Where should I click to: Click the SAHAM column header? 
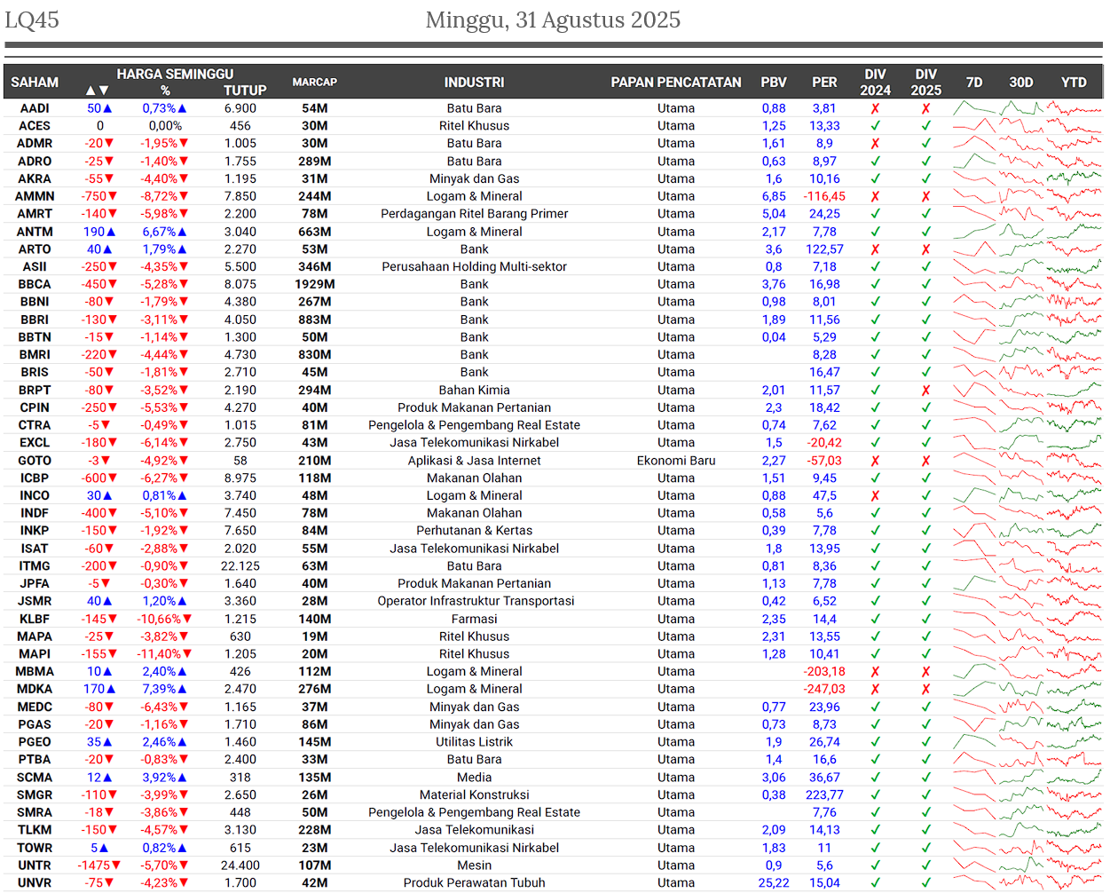click(x=35, y=83)
